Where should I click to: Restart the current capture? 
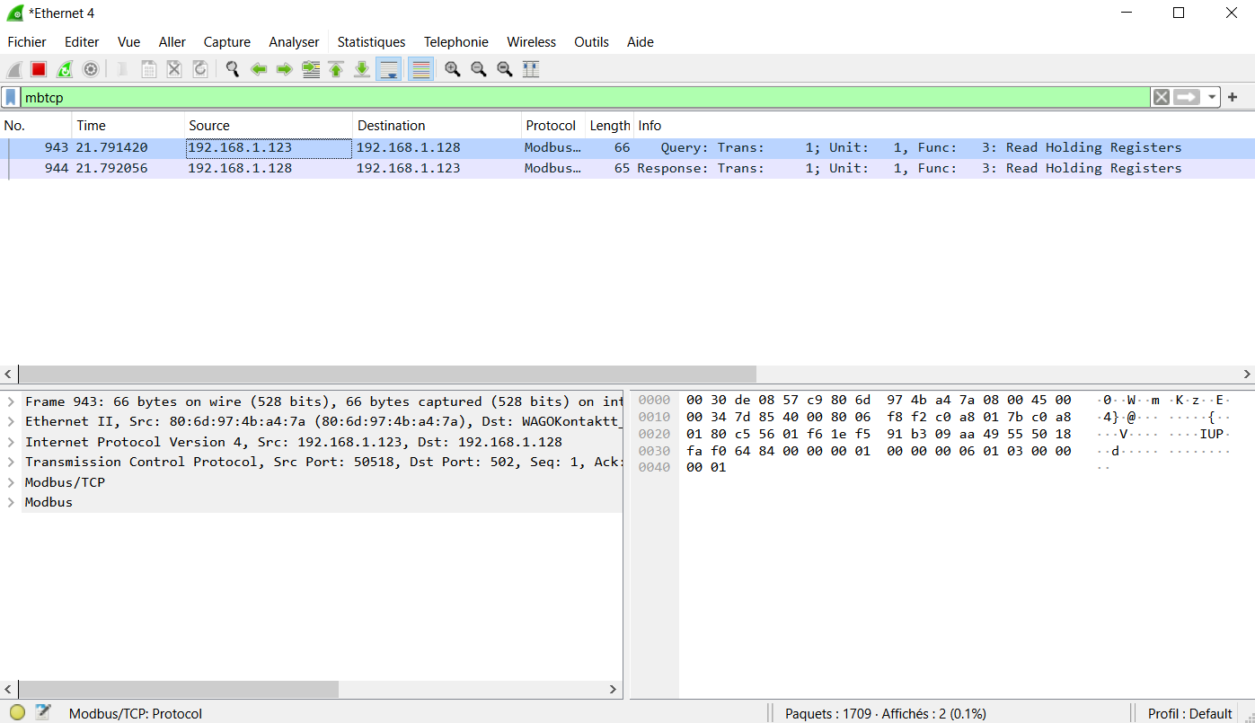click(x=65, y=69)
